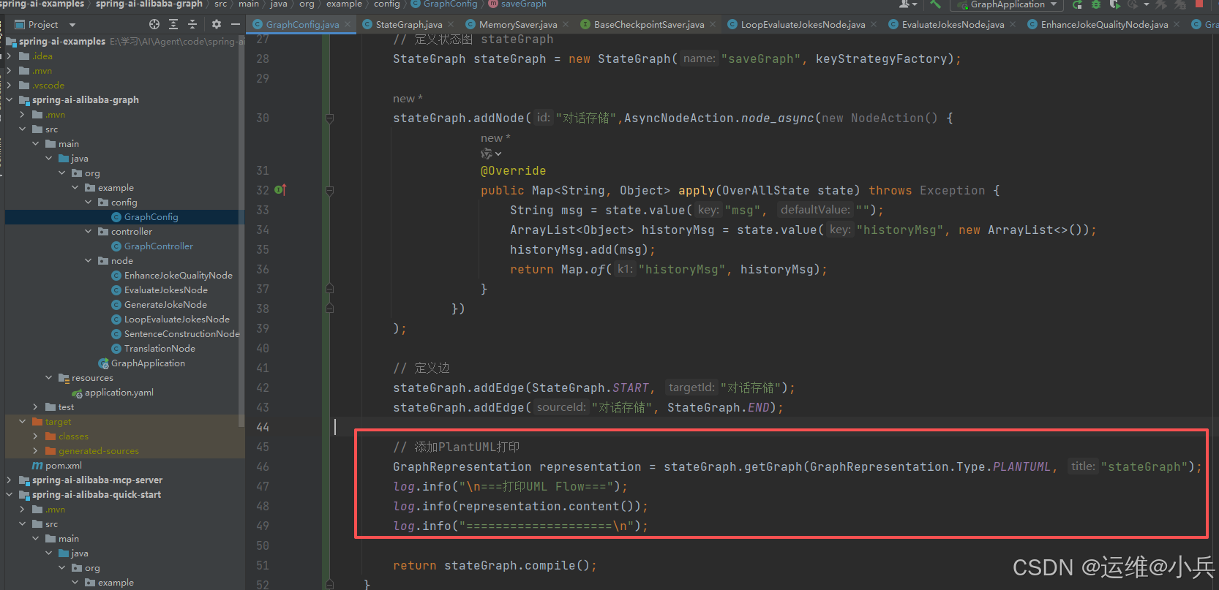Viewport: 1219px width, 590px height.
Task: Select GraphConfig in the project tree
Action: [x=151, y=216]
